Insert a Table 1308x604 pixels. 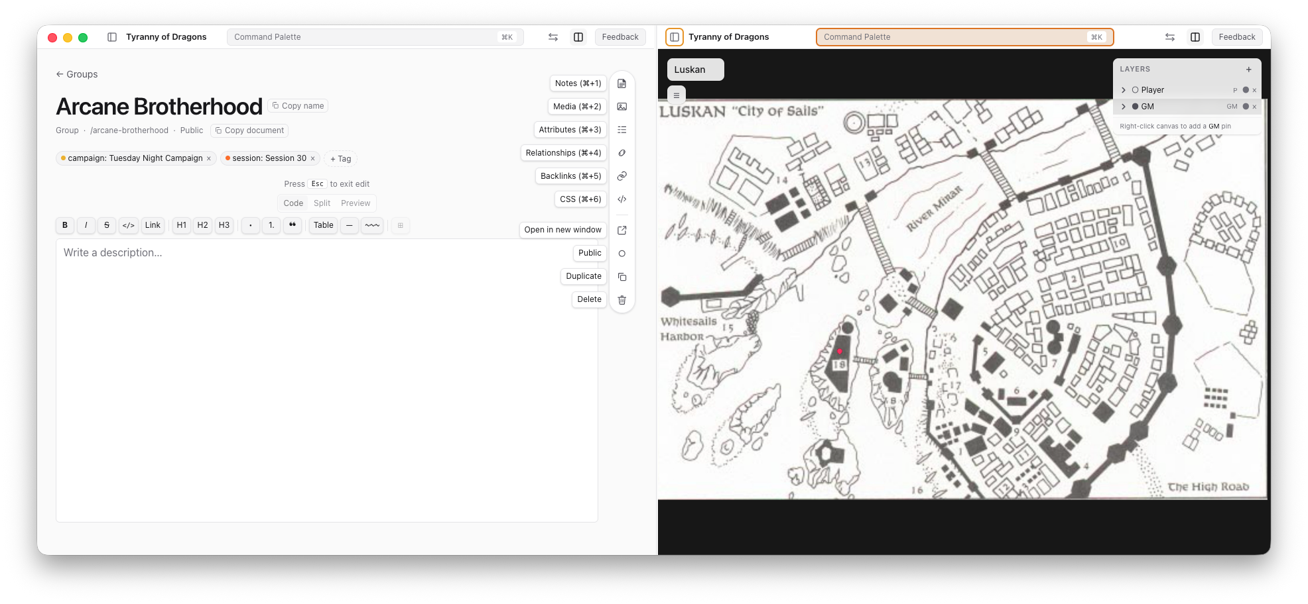[x=324, y=225]
